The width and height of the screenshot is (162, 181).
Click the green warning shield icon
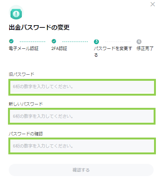pyautogui.click(x=16, y=13)
